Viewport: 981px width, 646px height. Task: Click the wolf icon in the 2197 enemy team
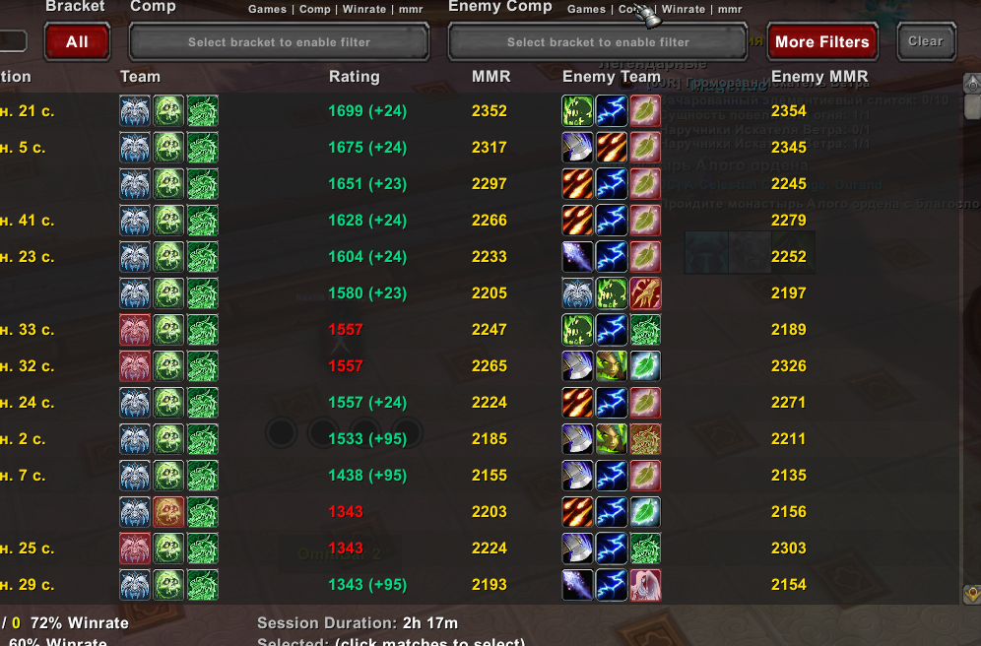[577, 293]
